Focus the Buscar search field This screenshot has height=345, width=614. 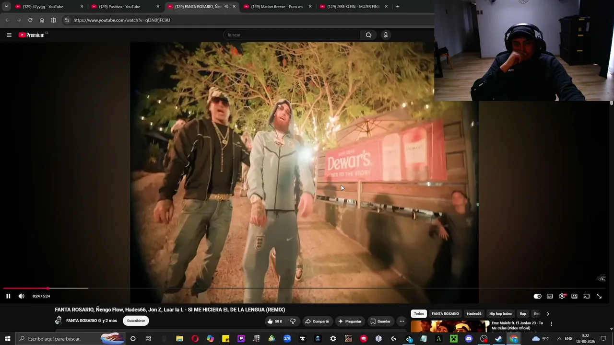292,35
